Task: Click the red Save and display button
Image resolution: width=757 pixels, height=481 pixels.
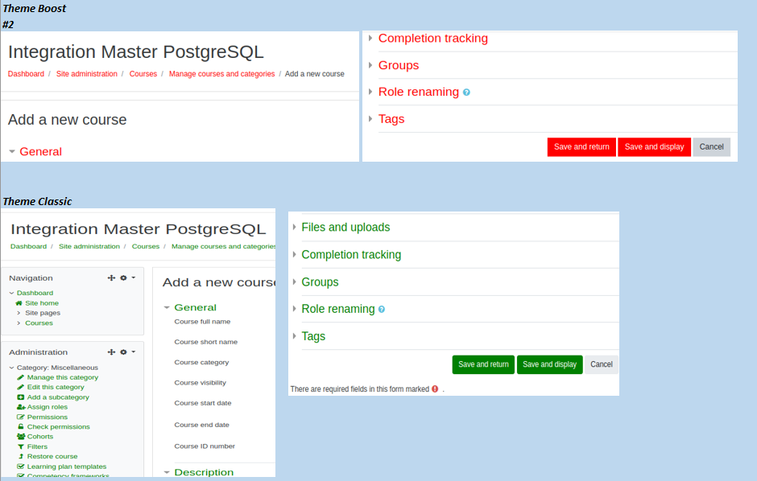Action: click(654, 147)
